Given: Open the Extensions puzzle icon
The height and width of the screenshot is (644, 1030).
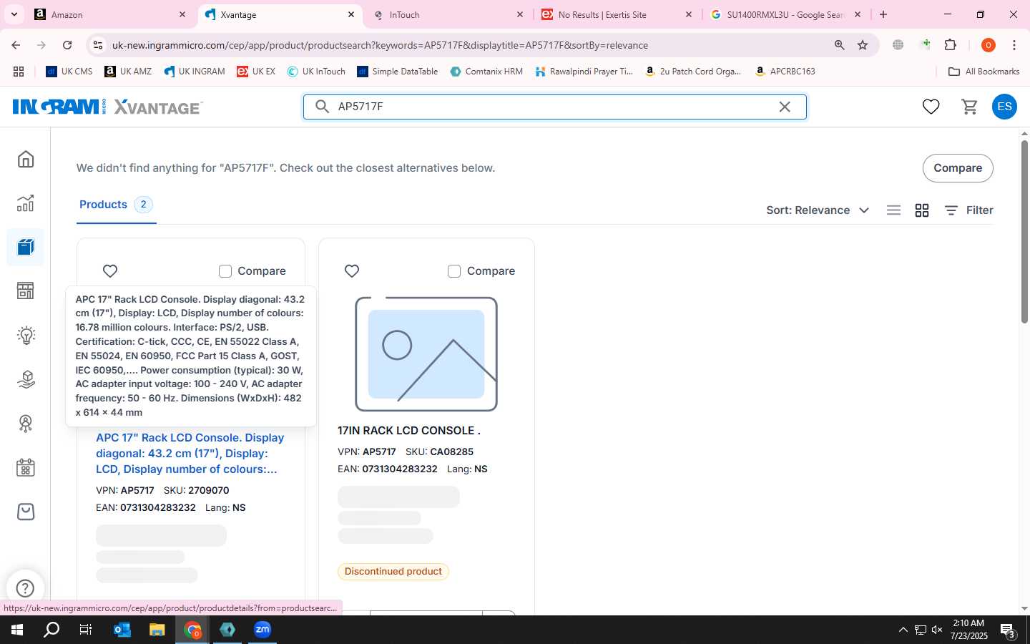Looking at the screenshot, I should tap(951, 45).
